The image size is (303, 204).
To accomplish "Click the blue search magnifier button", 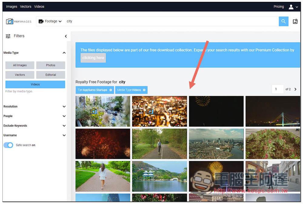I will 283,21.
